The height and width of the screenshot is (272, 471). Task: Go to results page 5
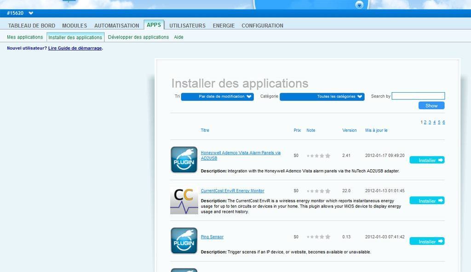point(439,122)
